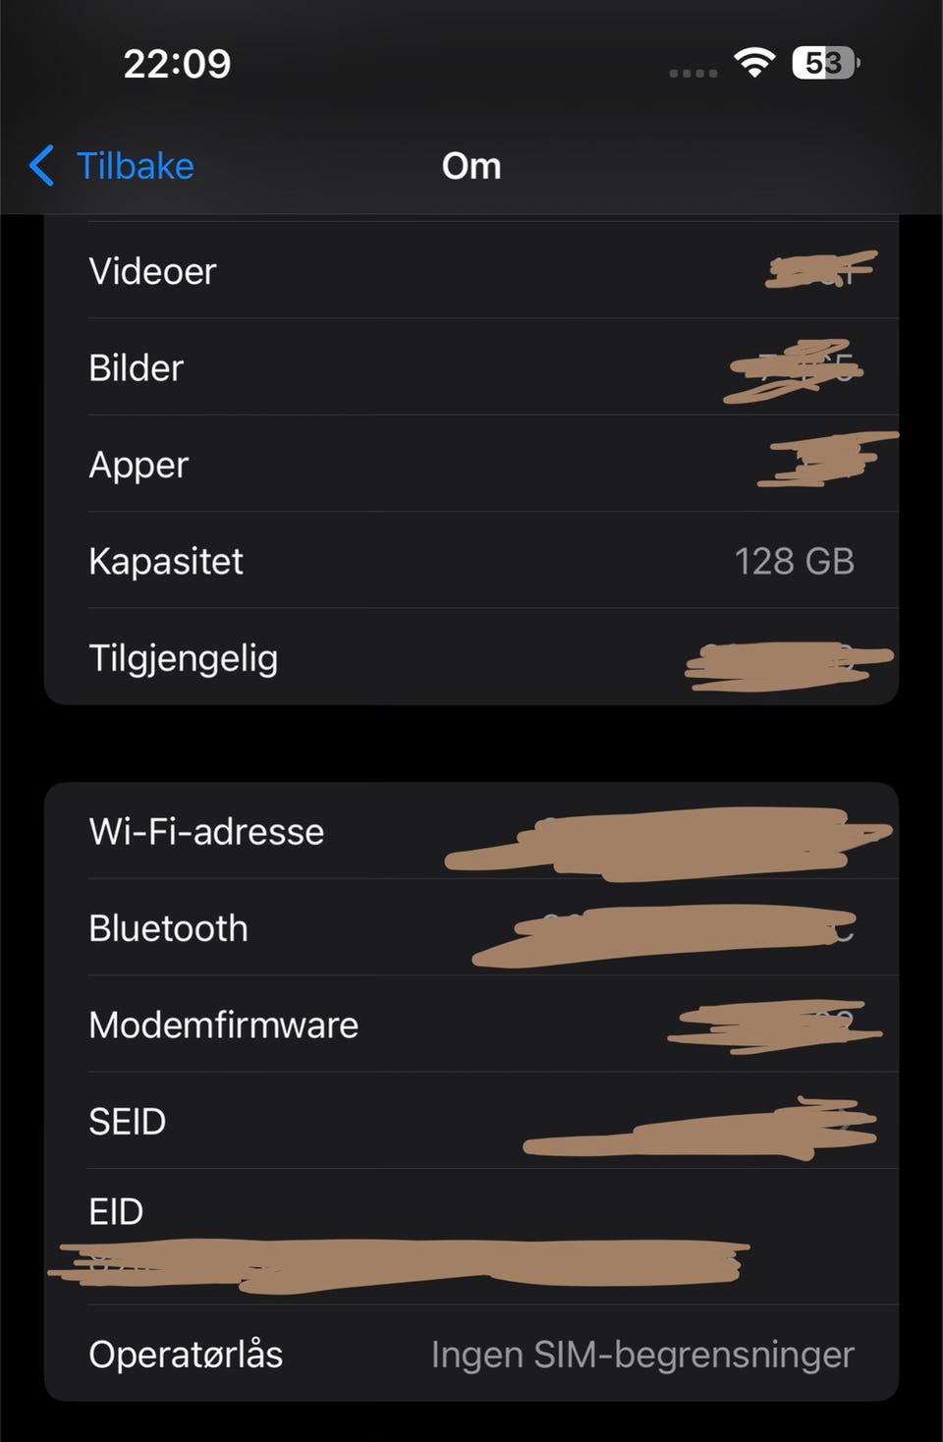Tap the Wi-Fi status icon
Viewport: 943px width, 1442px height.
(x=754, y=64)
